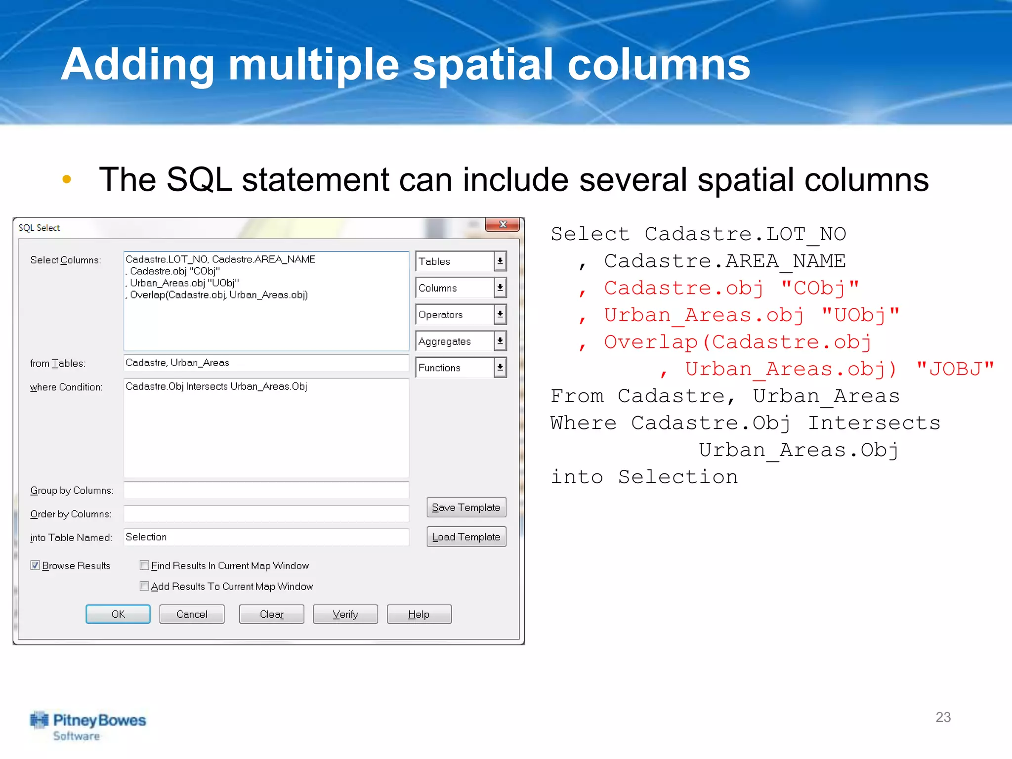The height and width of the screenshot is (759, 1012).
Task: Click Save Template button
Action: 466,507
